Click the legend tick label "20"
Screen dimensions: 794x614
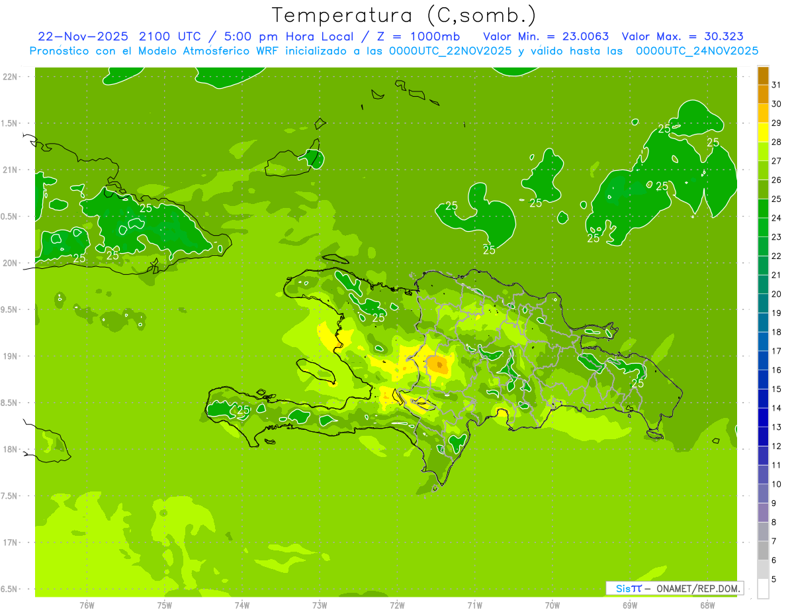click(776, 294)
